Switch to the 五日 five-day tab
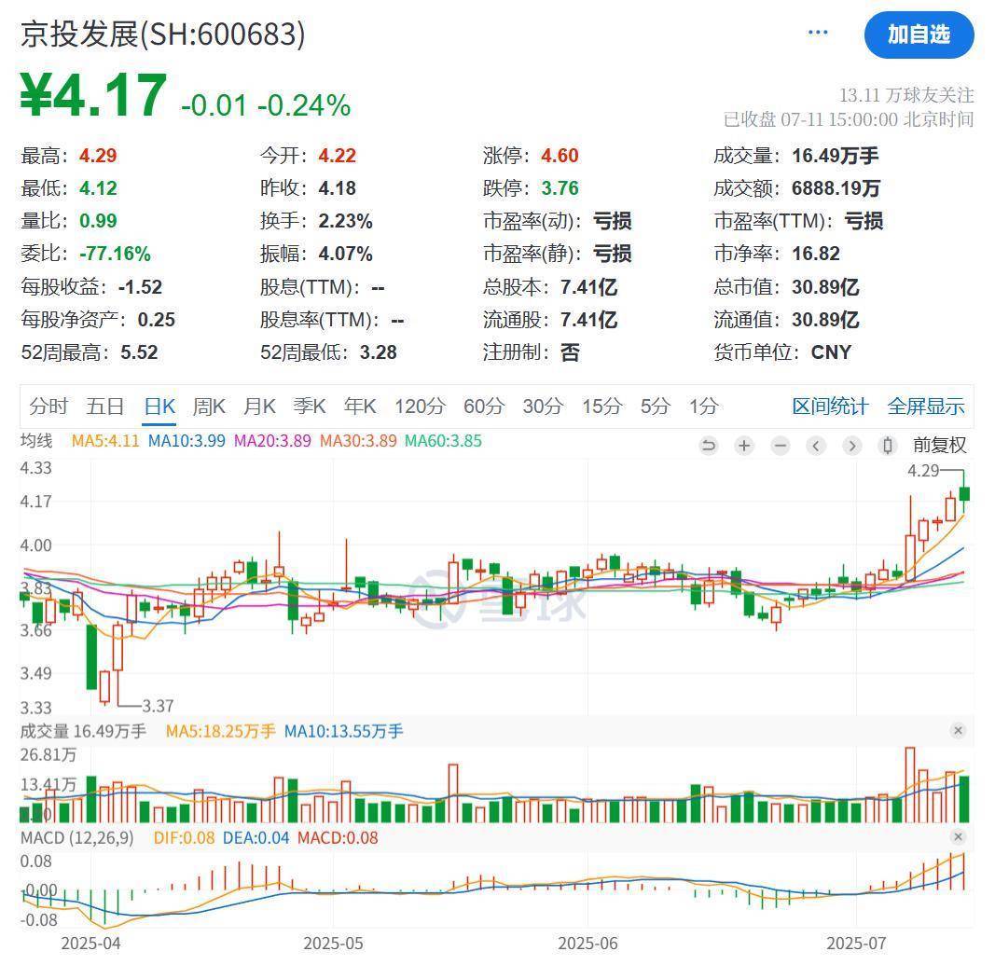 pyautogui.click(x=105, y=407)
